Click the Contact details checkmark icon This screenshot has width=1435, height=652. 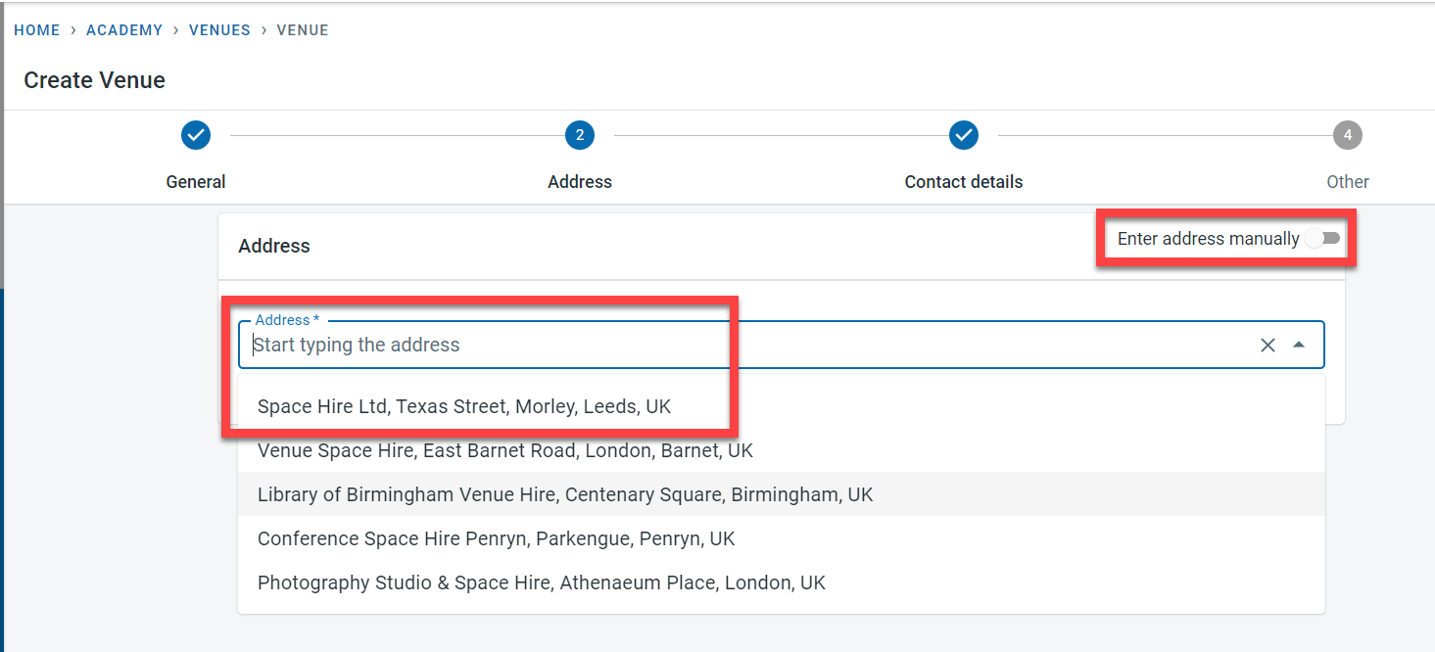964,135
